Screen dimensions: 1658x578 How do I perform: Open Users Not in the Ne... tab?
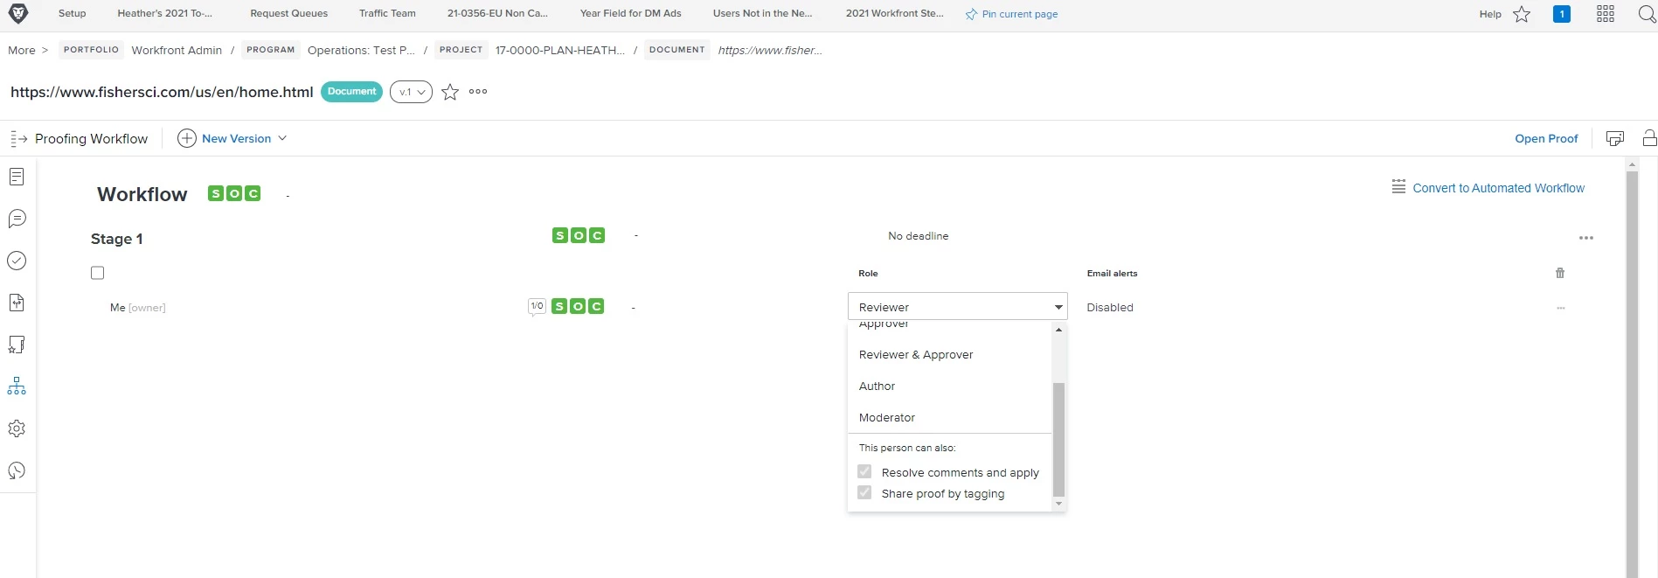point(762,13)
